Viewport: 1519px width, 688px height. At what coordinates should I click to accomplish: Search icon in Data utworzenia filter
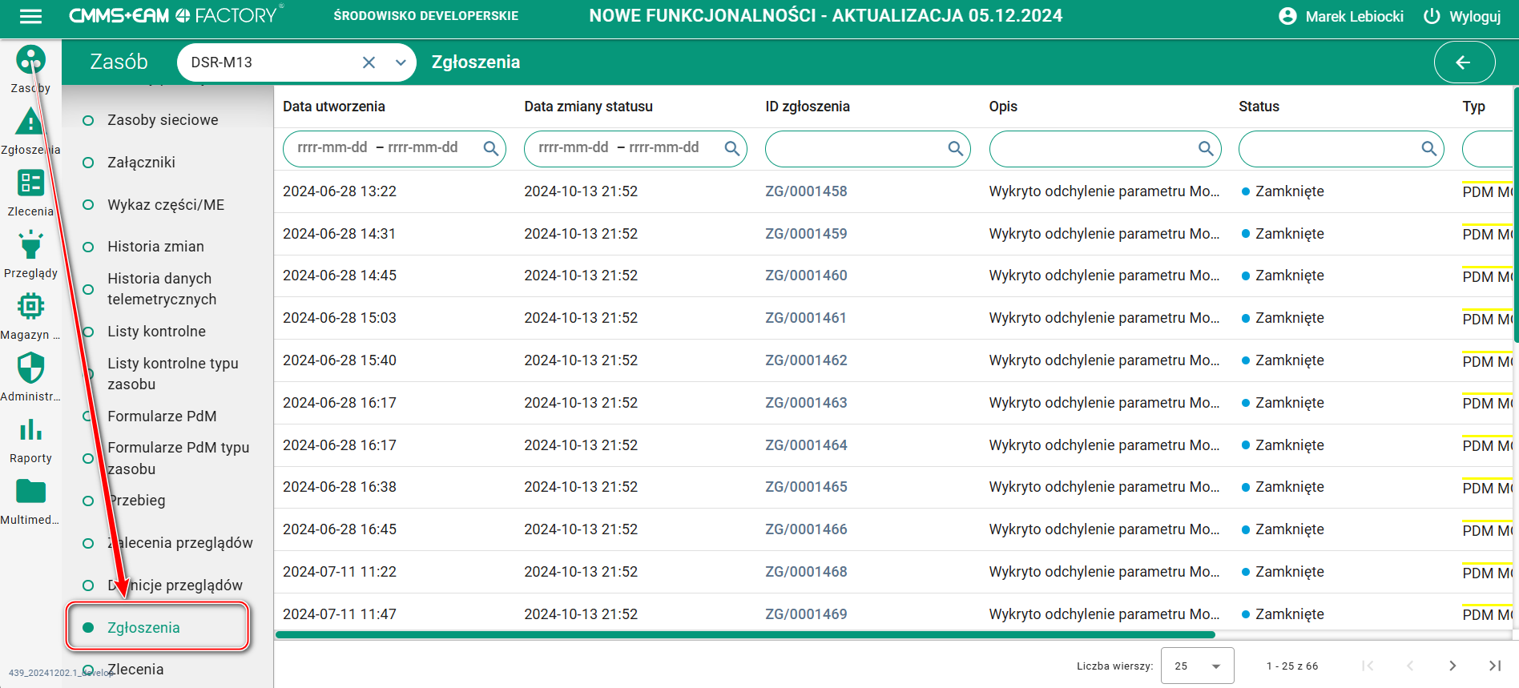490,148
